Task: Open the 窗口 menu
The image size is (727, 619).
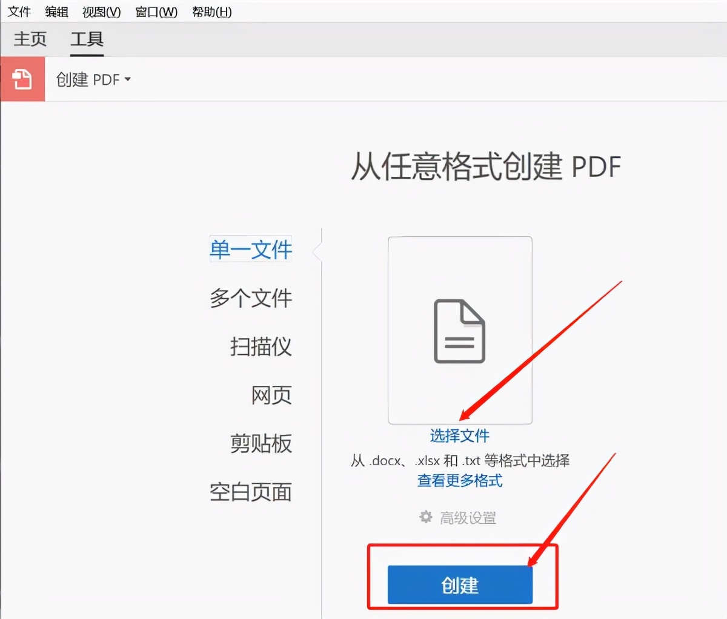Action: pyautogui.click(x=156, y=12)
